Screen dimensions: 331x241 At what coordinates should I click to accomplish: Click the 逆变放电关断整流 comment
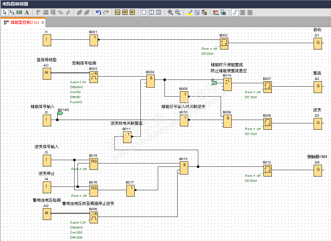click(126, 123)
